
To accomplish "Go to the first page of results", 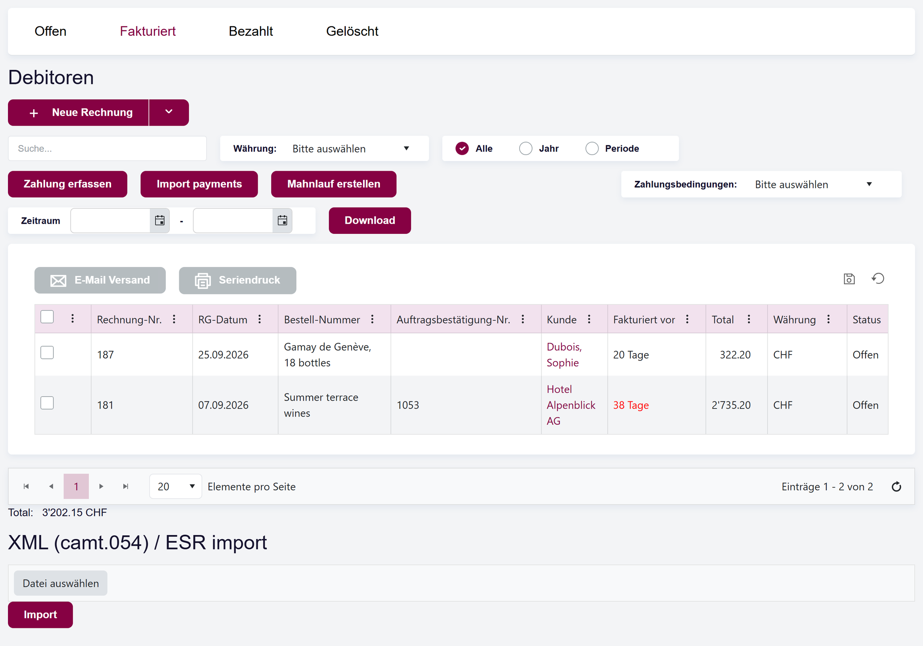I will pos(26,486).
